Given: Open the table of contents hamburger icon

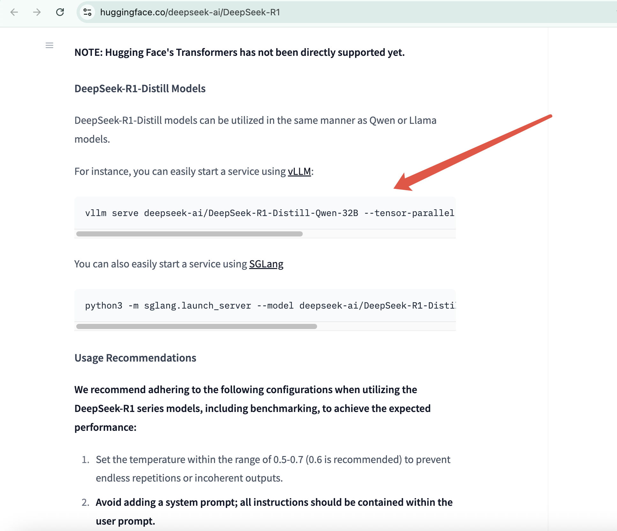Looking at the screenshot, I should [x=49, y=45].
